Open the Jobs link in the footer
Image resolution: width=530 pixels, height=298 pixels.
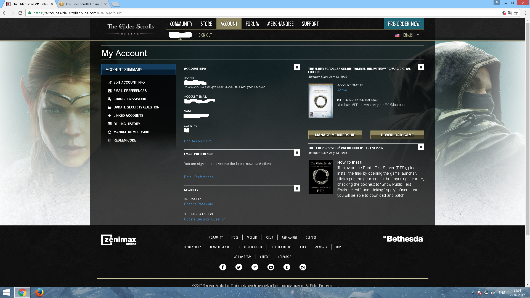[x=338, y=247]
